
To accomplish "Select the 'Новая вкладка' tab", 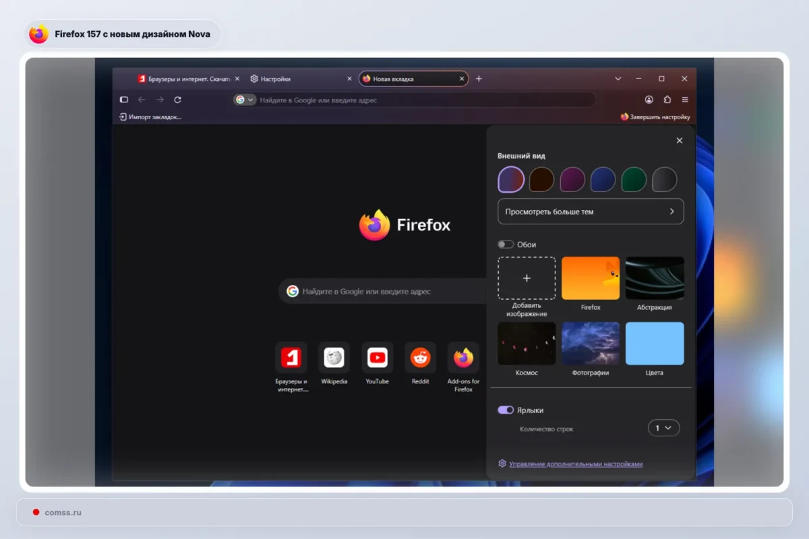I will click(x=413, y=79).
